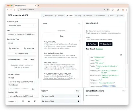Click the tools list vertical scrollbar

(x=80, y=41)
